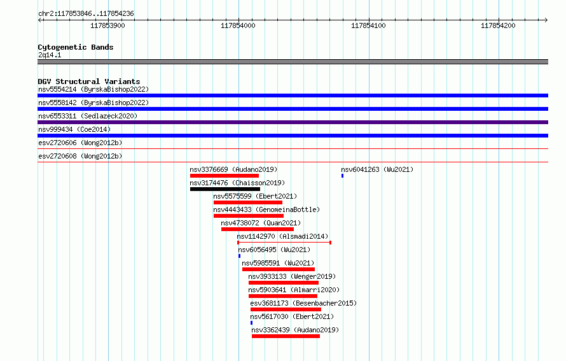Click the red bar of nsv3362439

point(286,336)
